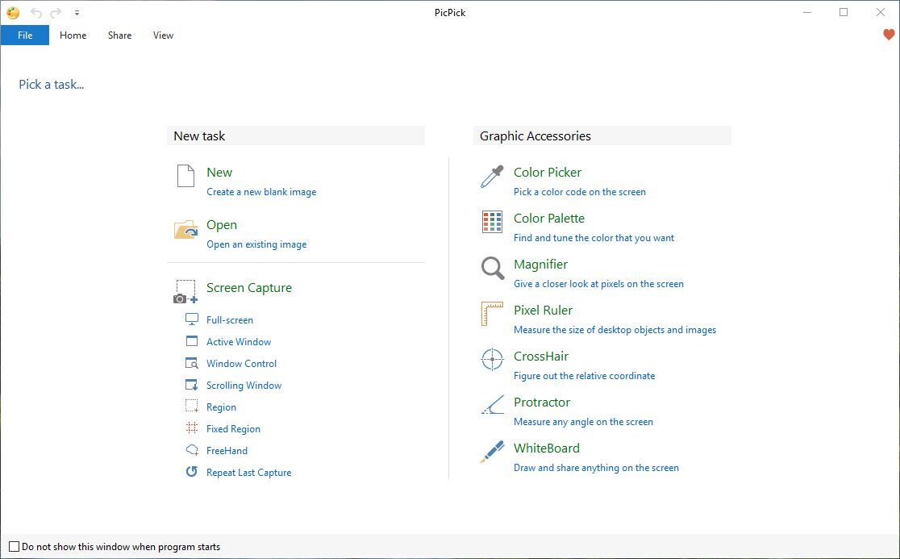Launch the Magnifier tool icon
This screenshot has height=559, width=900.
point(492,269)
